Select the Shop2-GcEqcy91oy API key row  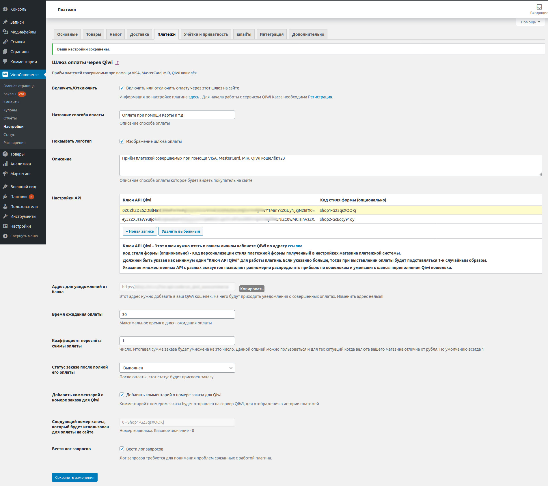(217, 219)
